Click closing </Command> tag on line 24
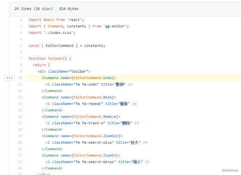The image size is (241, 175). [52, 168]
